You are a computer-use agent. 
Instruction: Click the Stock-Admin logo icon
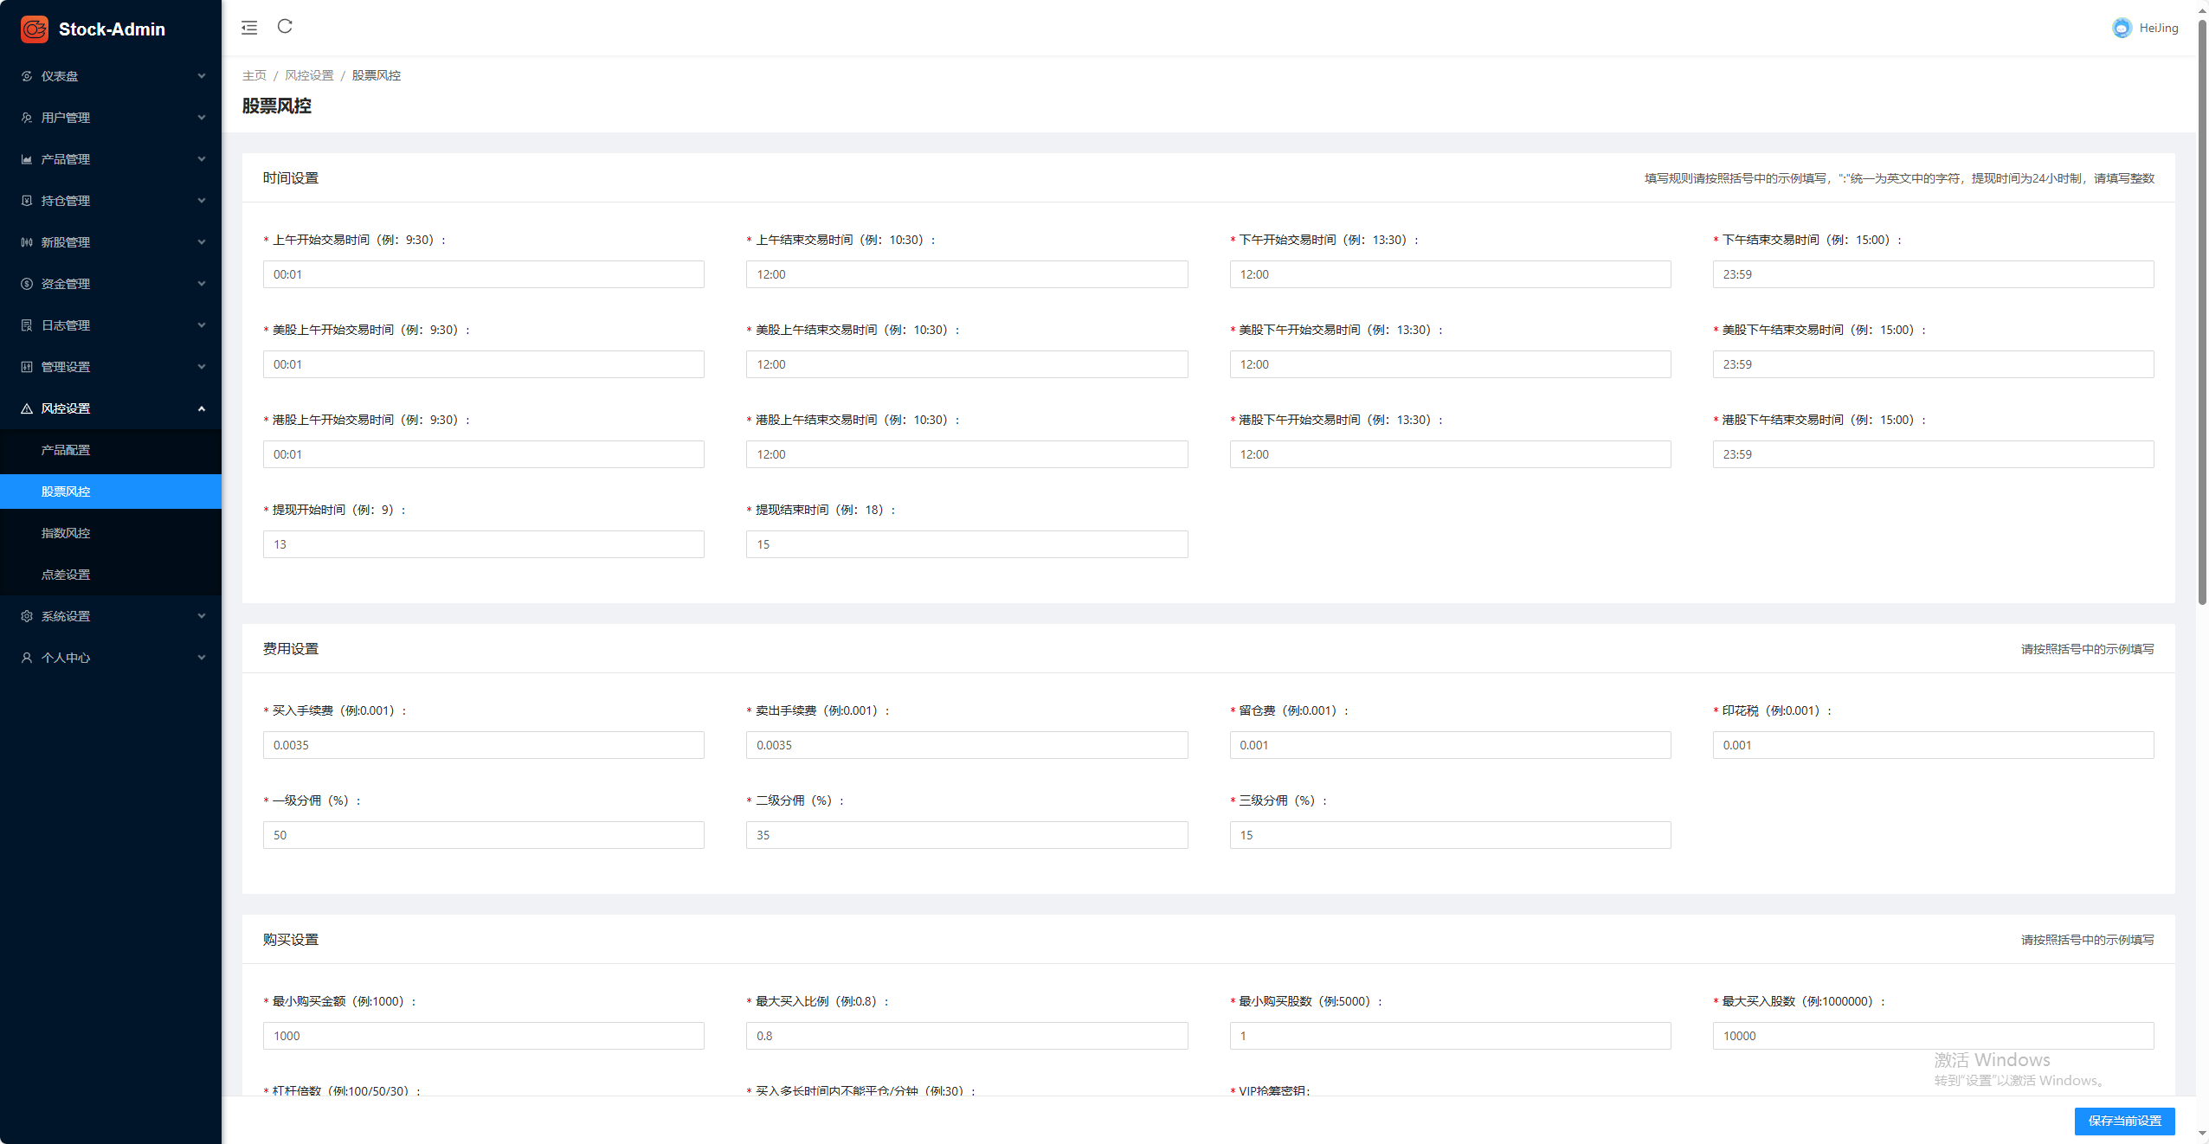(35, 29)
